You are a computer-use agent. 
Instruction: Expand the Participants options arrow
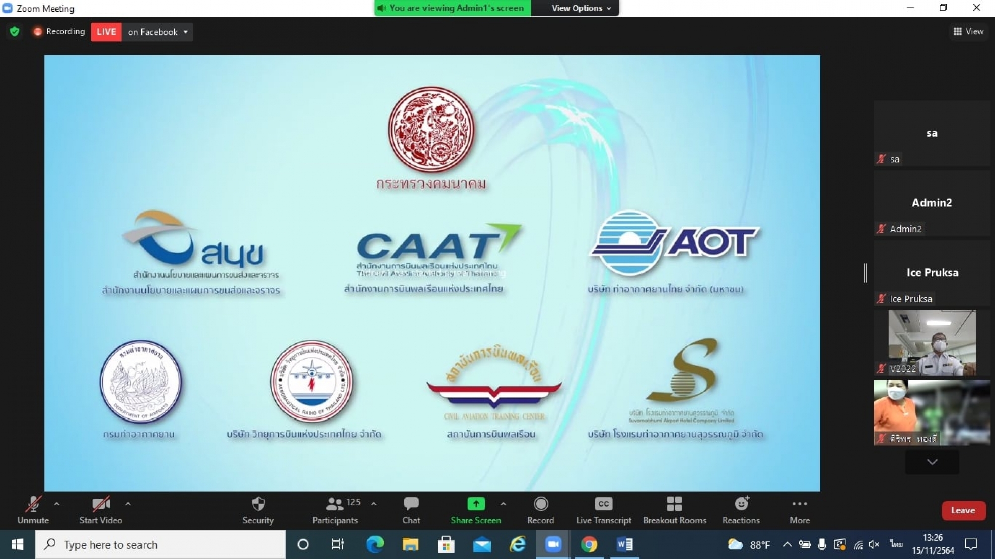374,504
